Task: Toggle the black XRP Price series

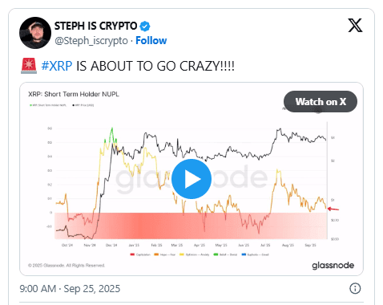Action: point(83,105)
